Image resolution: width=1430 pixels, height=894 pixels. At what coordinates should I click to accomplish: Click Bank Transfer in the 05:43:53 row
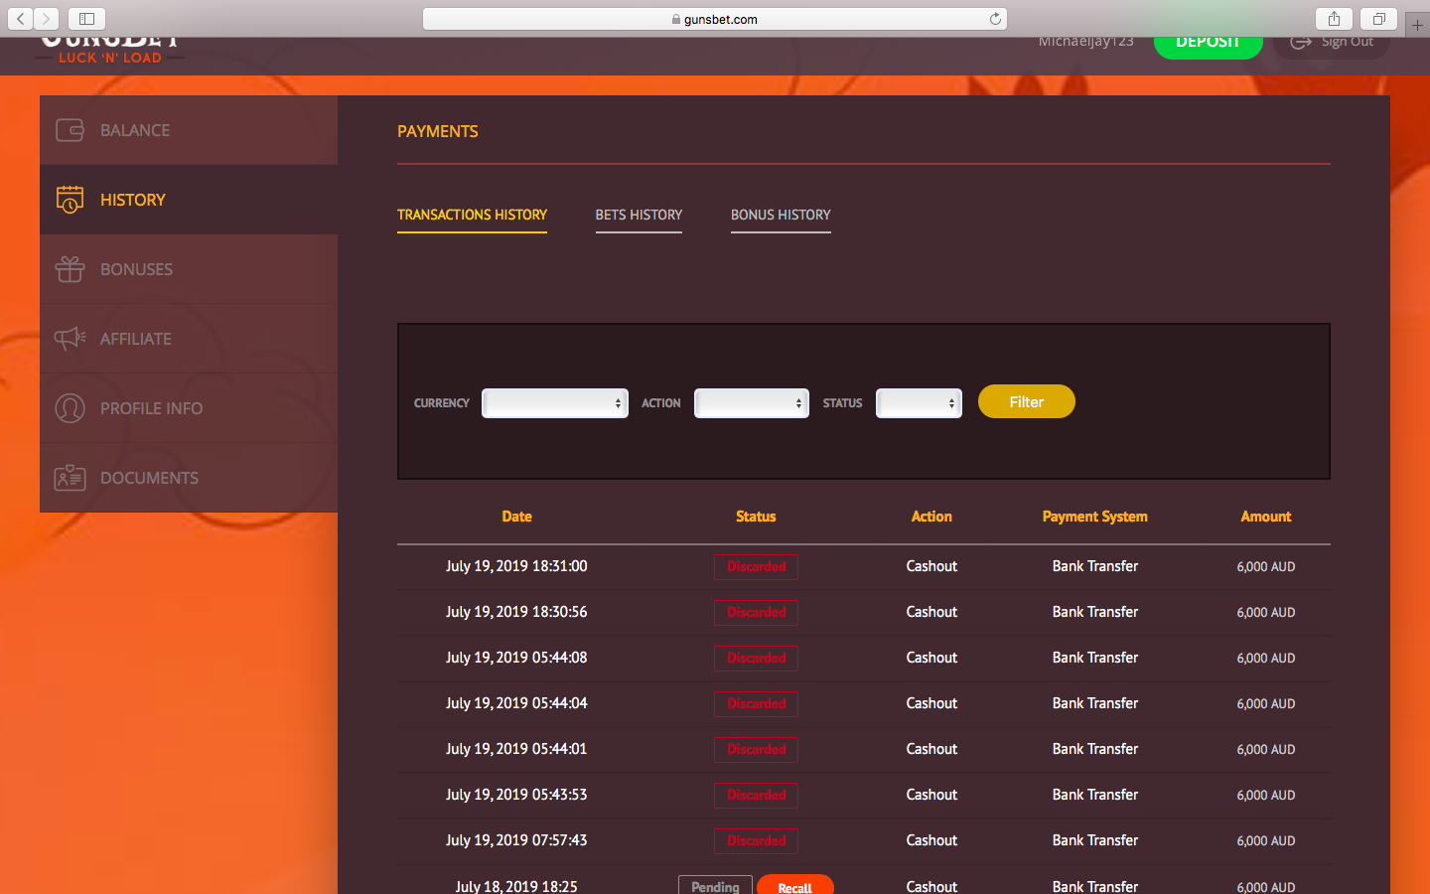click(x=1095, y=795)
